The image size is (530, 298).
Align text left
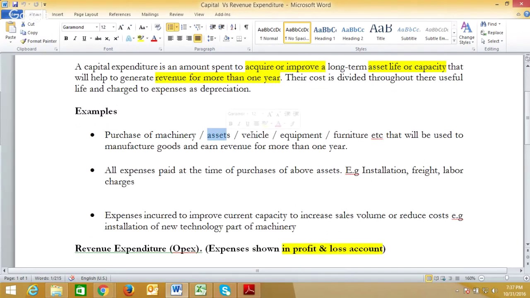[170, 38]
